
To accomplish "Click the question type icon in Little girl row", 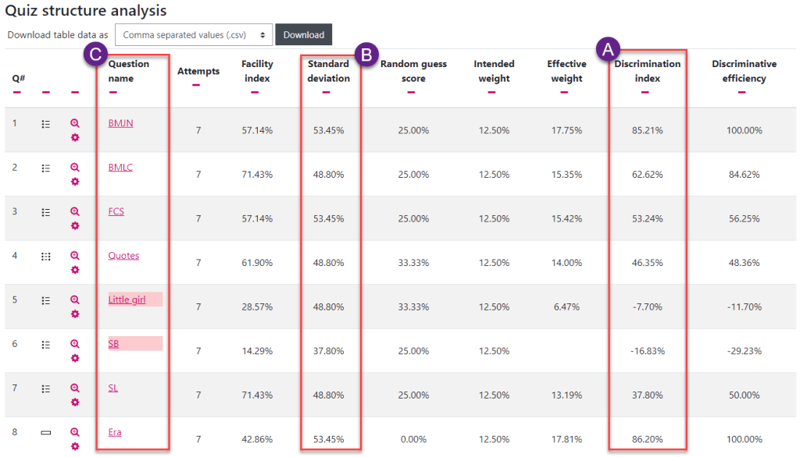I will [46, 300].
